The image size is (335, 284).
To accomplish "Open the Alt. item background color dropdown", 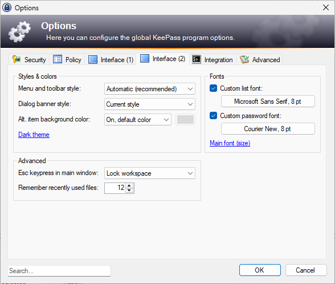I will [138, 120].
